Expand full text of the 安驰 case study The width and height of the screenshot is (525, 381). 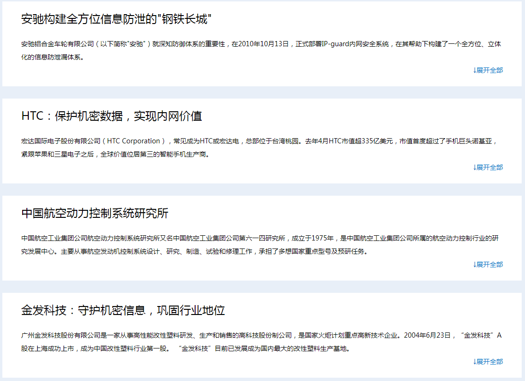tap(488, 70)
